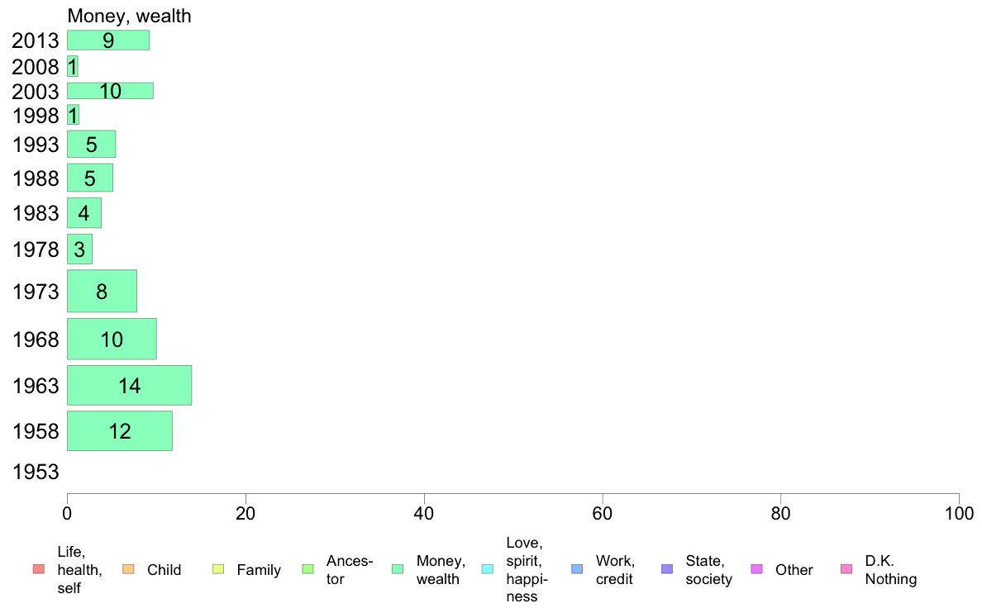Click the 1953 year label

(x=36, y=472)
